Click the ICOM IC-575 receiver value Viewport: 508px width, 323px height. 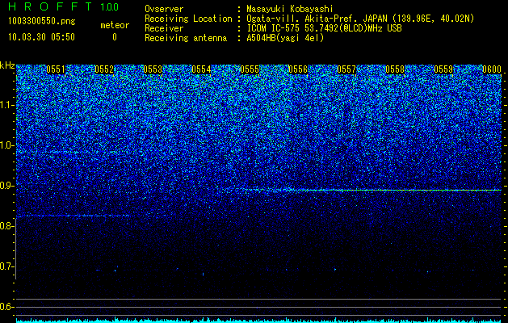coord(324,28)
